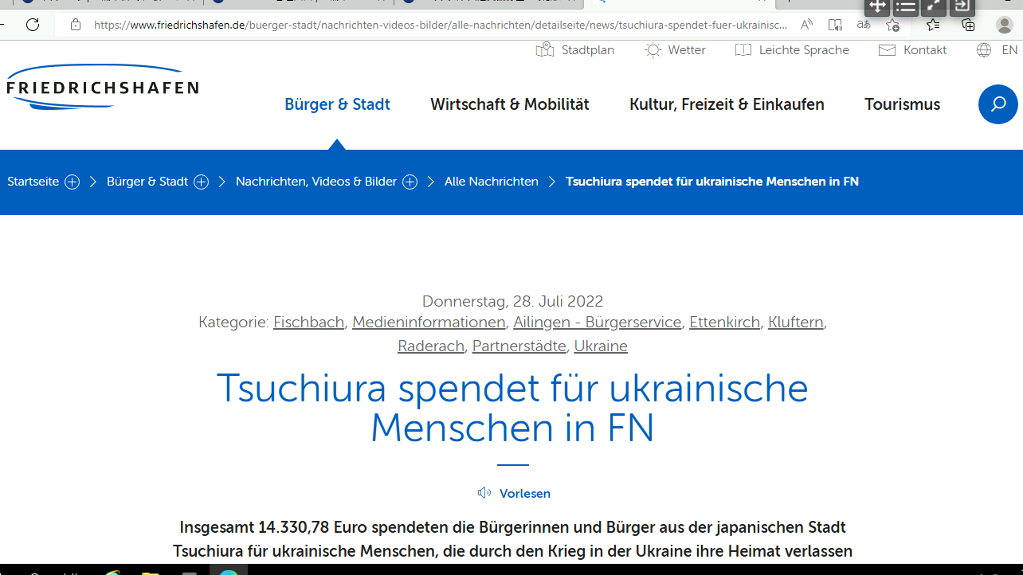
Task: Open the Nachrichten, Videos & Bilder breadcrumb
Action: pos(316,182)
